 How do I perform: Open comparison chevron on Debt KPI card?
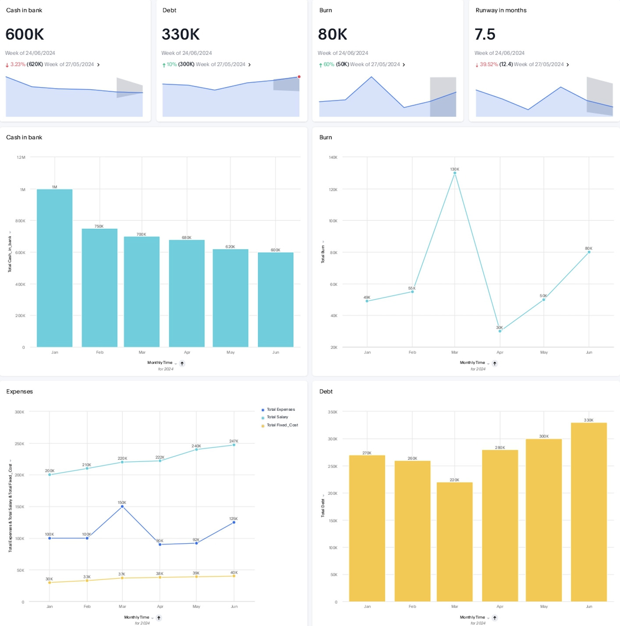pos(249,65)
